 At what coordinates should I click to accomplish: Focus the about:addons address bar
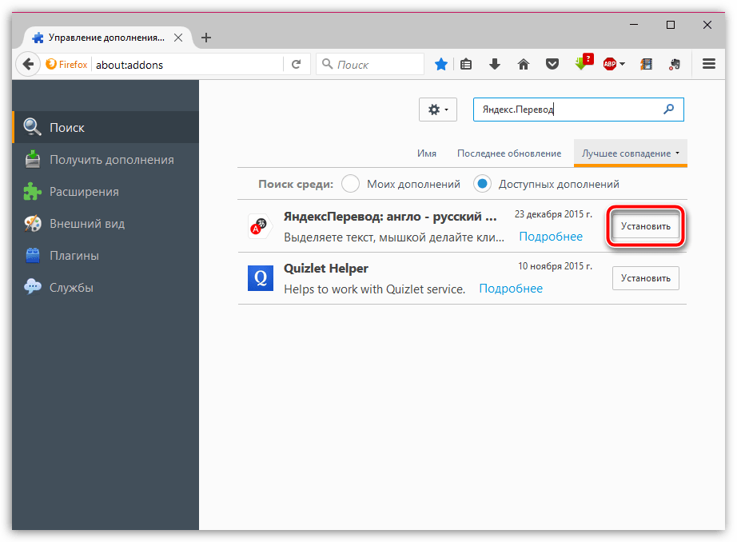pos(187,65)
